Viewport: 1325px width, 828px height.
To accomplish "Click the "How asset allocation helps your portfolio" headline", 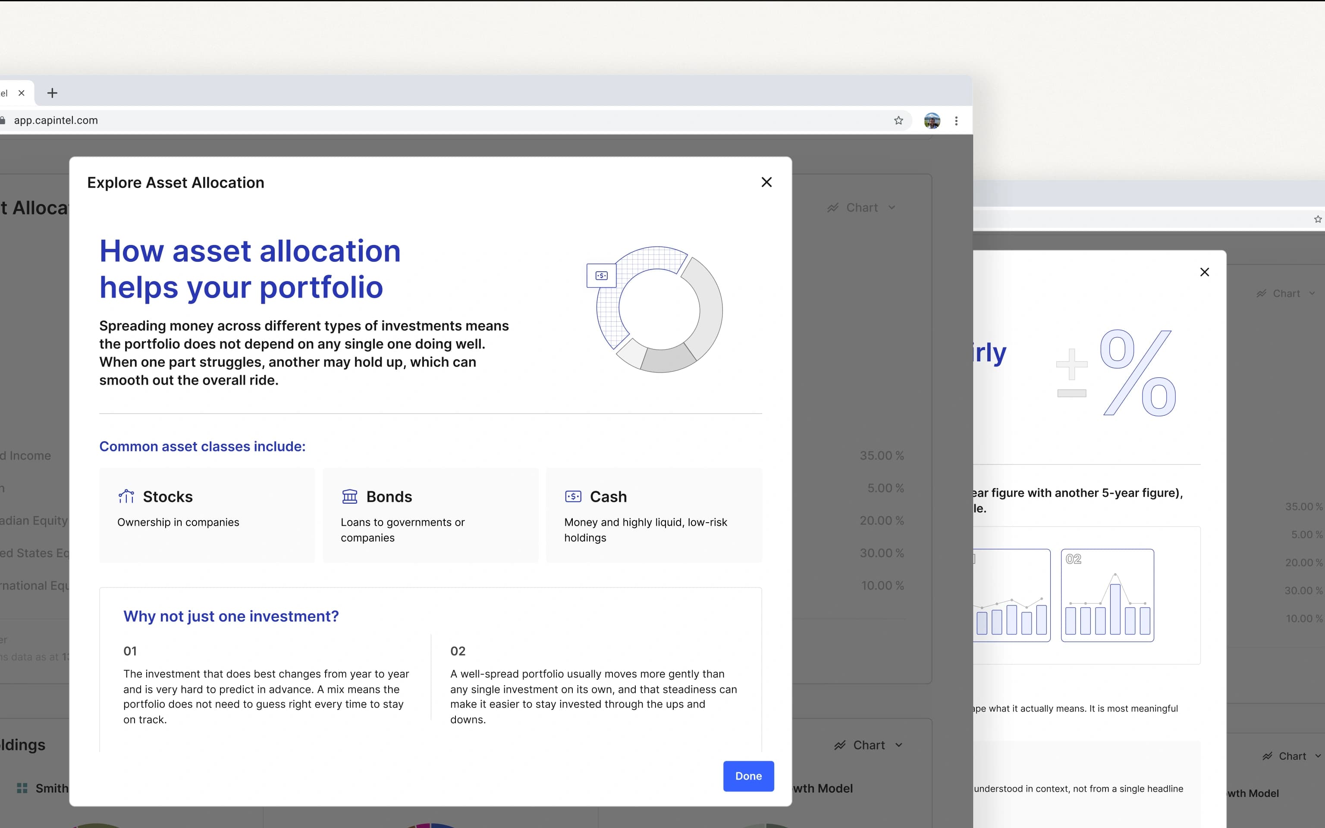I will [250, 269].
